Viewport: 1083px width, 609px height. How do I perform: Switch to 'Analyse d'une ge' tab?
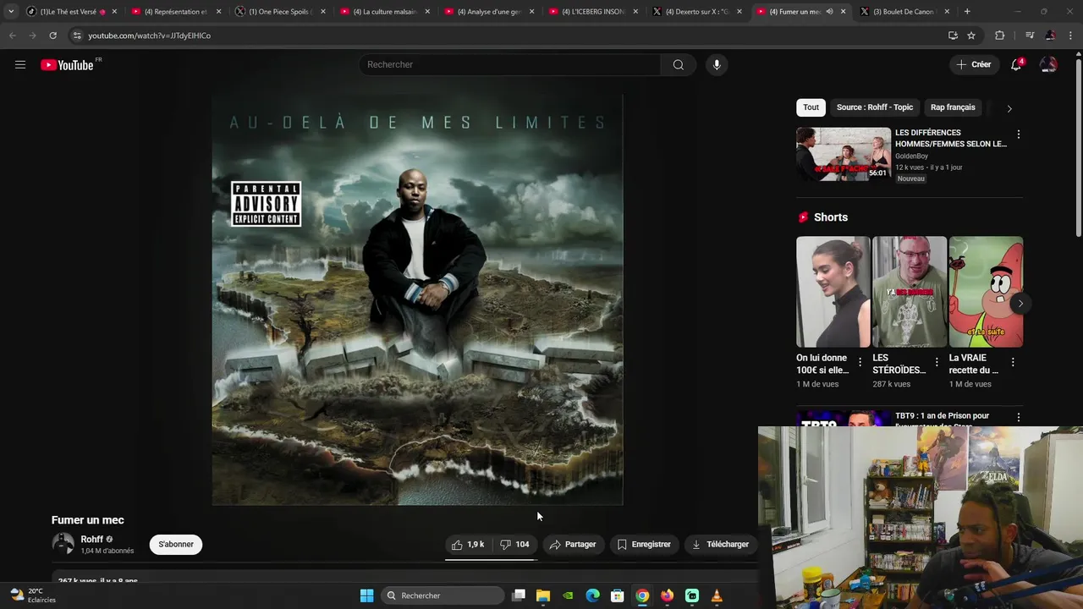click(x=488, y=12)
